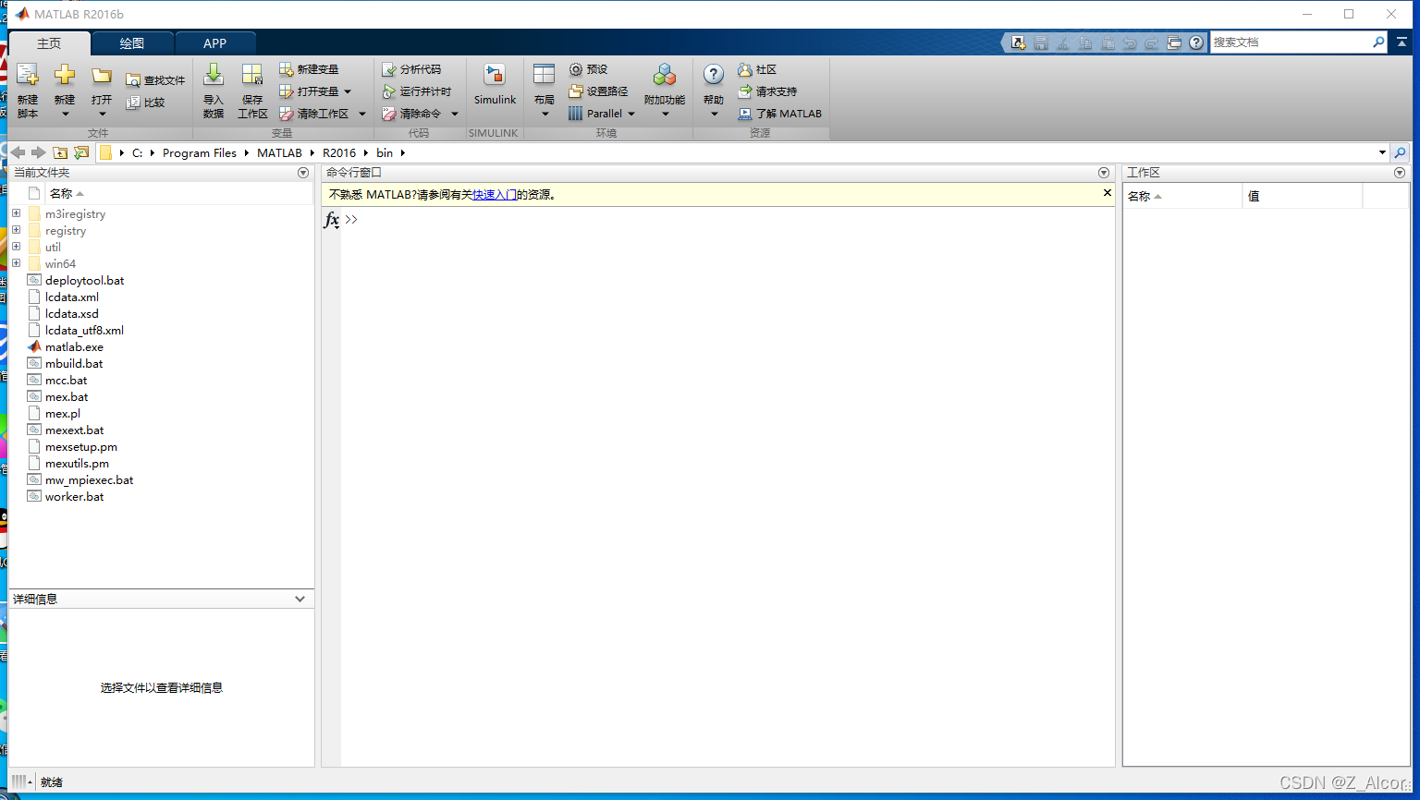
Task: Click the 帮助 (Help) question mark icon
Action: [714, 76]
